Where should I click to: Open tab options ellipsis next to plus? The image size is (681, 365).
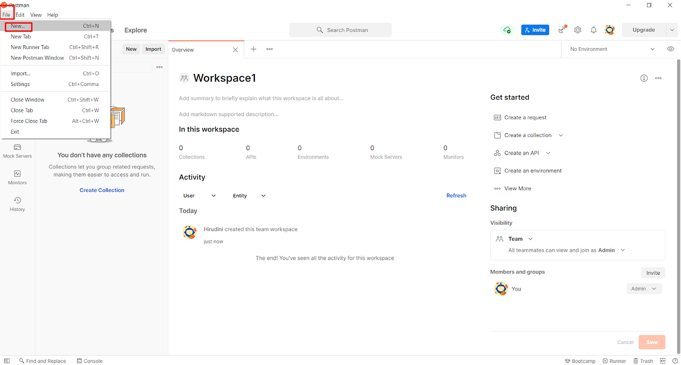coord(269,49)
